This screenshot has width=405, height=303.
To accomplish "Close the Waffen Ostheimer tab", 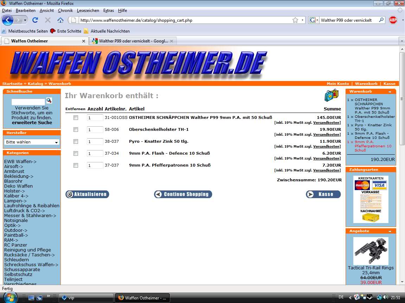I will 83,41.
